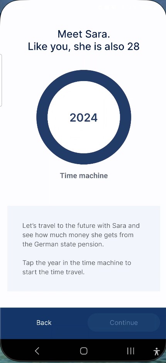Click the 'Like you, she is also 28' line

click(83, 46)
